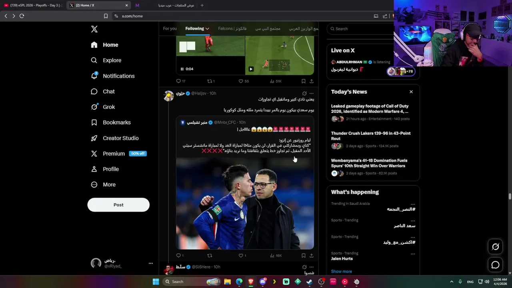Image resolution: width=512 pixels, height=288 pixels.
Task: Open Wembanyama's 41-18 Domination news
Action: pyautogui.click(x=373, y=167)
